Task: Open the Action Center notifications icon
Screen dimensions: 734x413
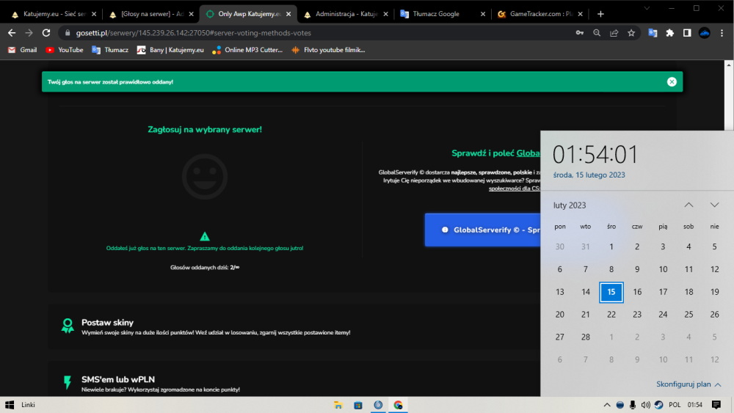Action: pos(716,405)
